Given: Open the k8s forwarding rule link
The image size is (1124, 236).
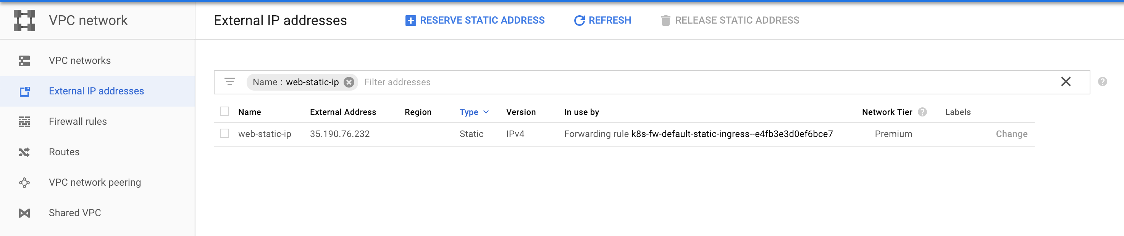Looking at the screenshot, I should [732, 134].
